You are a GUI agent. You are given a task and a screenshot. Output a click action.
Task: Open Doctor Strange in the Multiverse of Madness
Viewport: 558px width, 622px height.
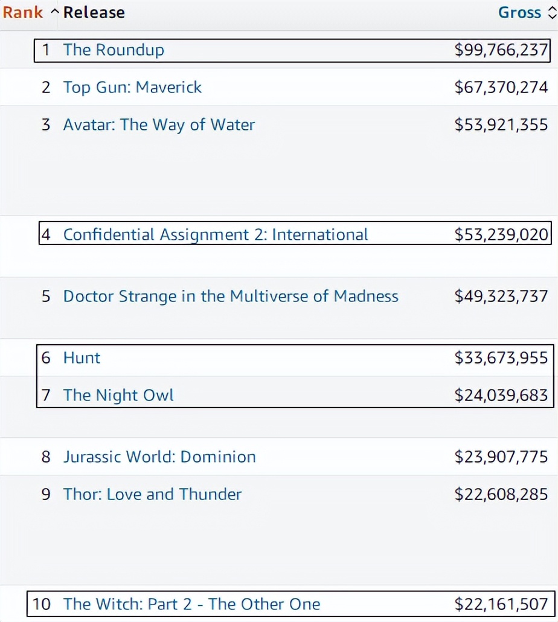(x=231, y=297)
